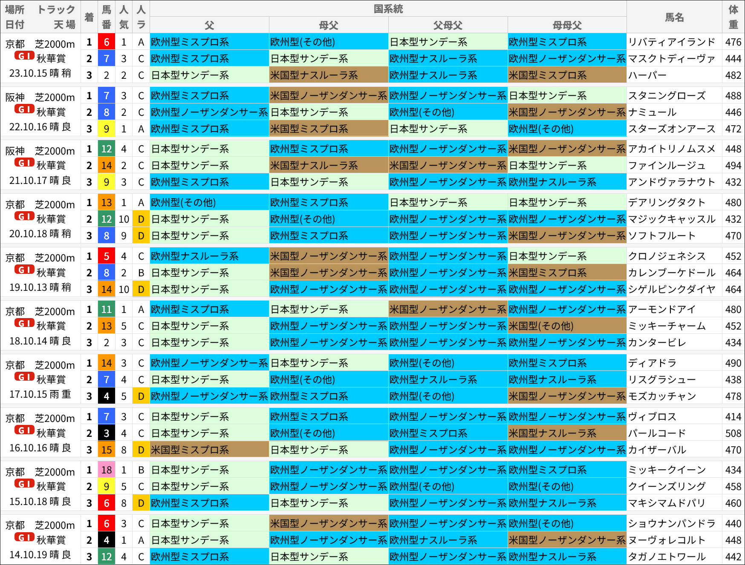Click 米国型(その他) cell in ミッキーチャーム row
745x565 pixels.
coord(567,326)
